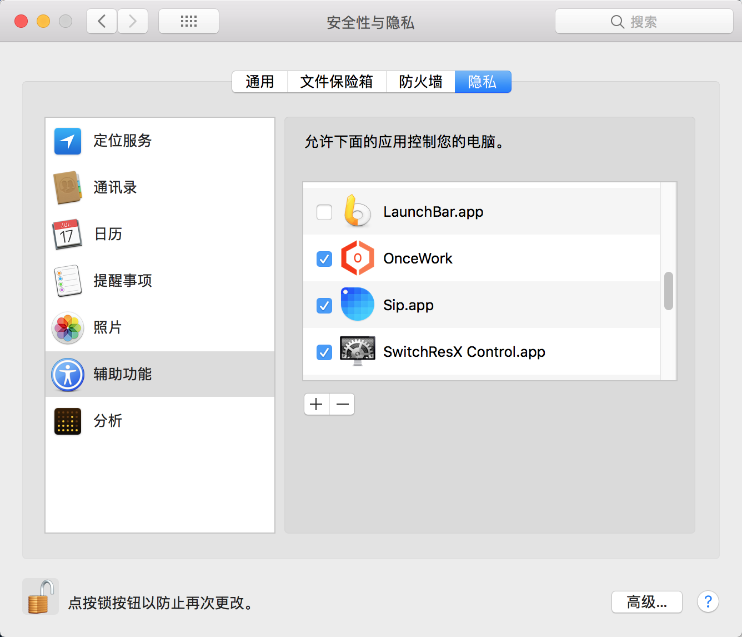The height and width of the screenshot is (637, 742).
Task: Open the Analytics category icon
Action: click(x=68, y=421)
